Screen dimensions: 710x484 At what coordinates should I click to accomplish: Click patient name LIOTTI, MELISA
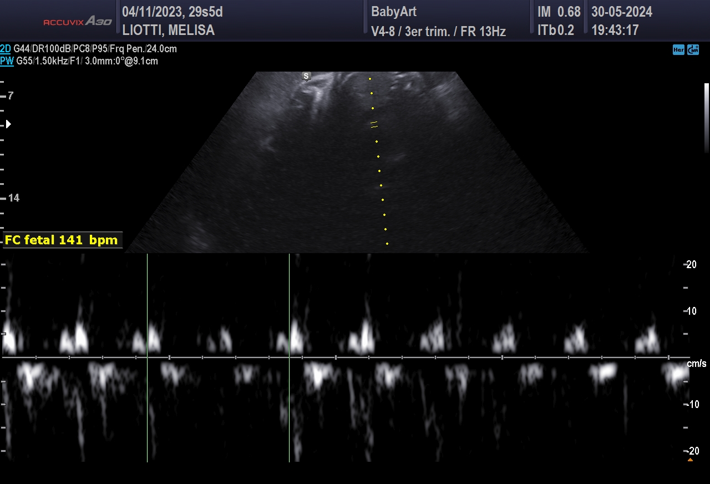click(168, 31)
